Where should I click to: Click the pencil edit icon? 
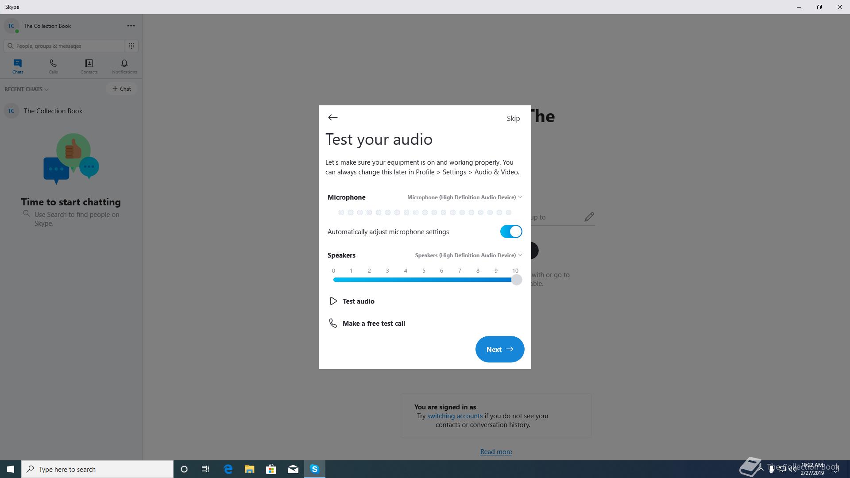(x=589, y=217)
